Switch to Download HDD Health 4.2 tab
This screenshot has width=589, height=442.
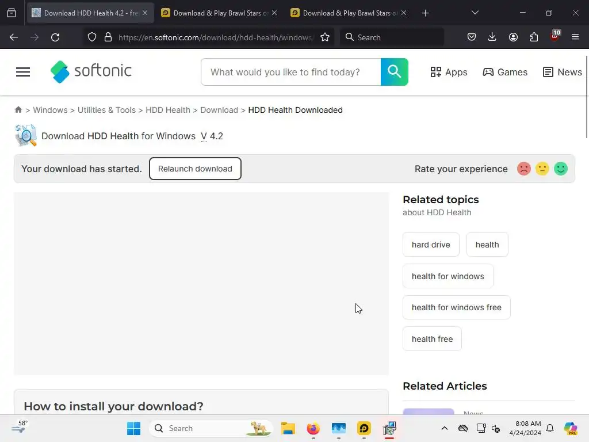pos(90,13)
